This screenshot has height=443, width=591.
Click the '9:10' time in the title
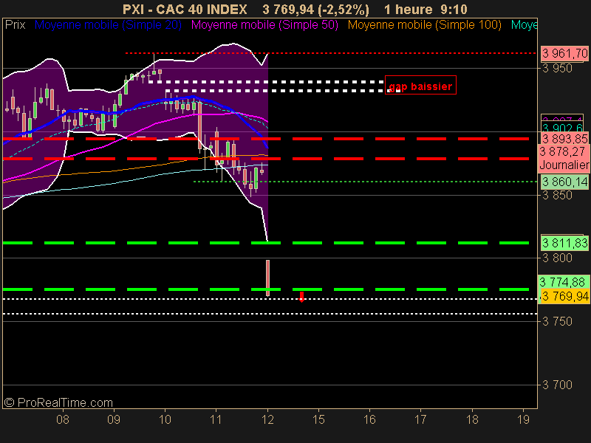coord(454,9)
